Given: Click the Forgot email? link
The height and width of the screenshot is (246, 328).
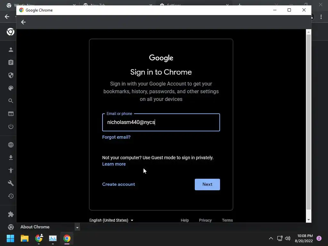Looking at the screenshot, I should click(x=116, y=137).
